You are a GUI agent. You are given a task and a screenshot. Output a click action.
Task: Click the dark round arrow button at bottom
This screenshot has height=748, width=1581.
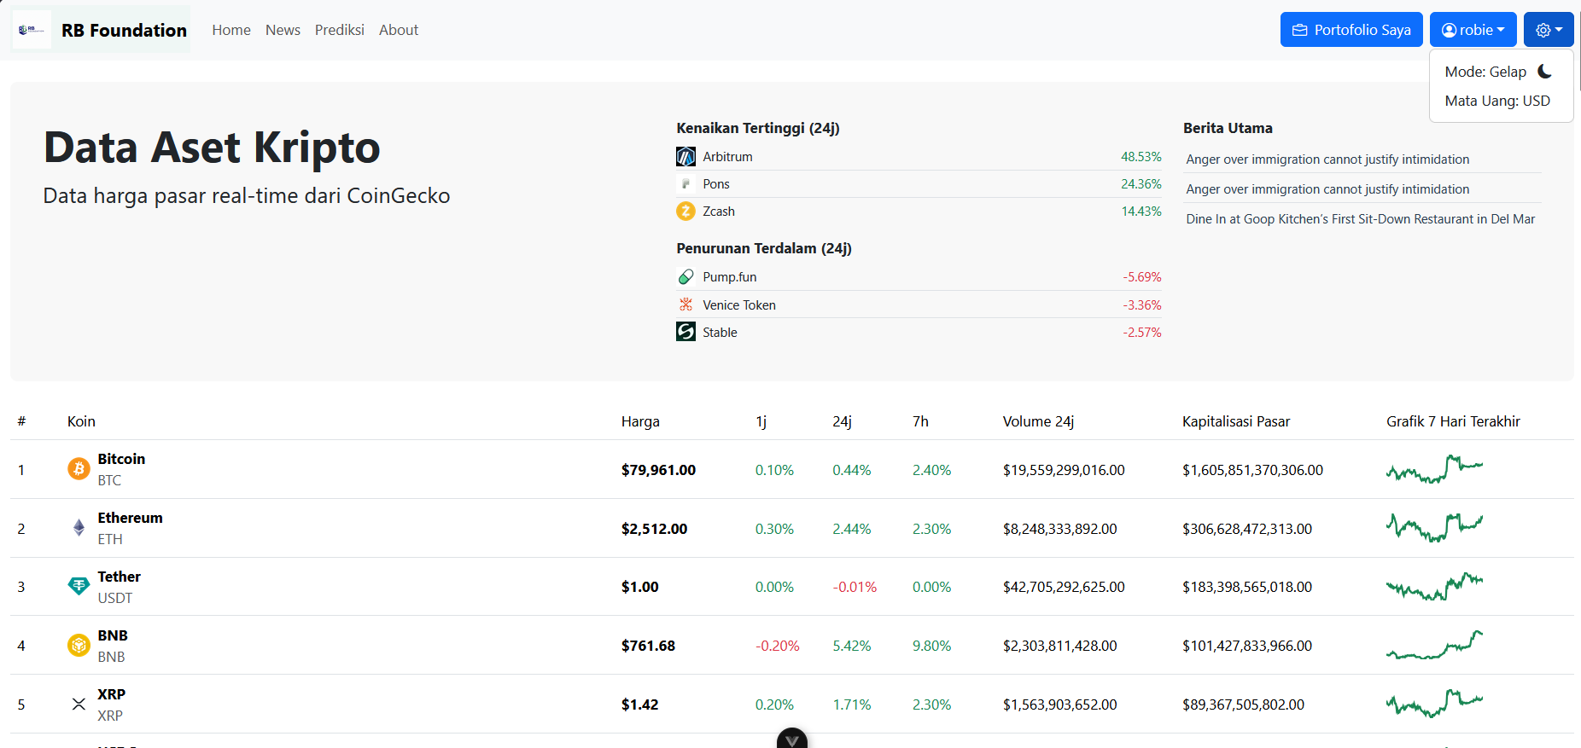pyautogui.click(x=792, y=739)
